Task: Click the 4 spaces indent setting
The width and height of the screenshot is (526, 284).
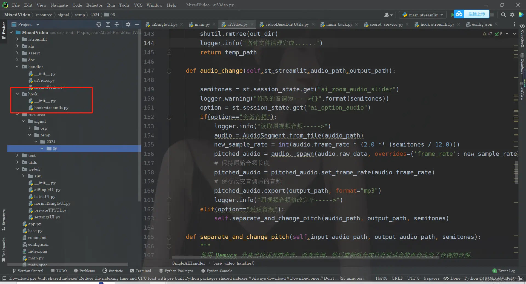Action: (x=431, y=278)
